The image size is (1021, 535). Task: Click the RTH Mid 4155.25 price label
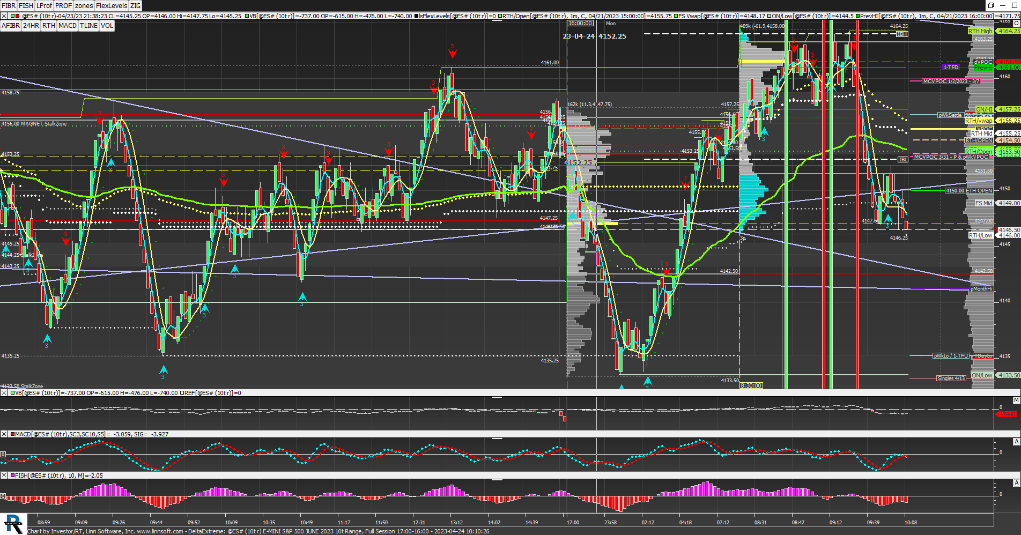click(x=995, y=133)
